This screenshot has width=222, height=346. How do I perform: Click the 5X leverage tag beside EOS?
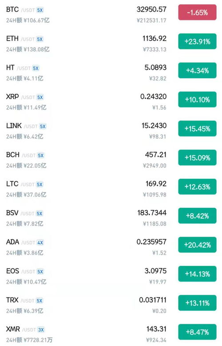click(x=40, y=272)
